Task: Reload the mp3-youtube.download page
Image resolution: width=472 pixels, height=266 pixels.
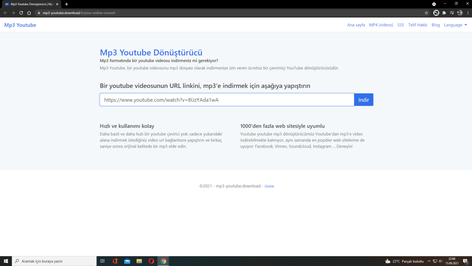Action: (x=21, y=12)
